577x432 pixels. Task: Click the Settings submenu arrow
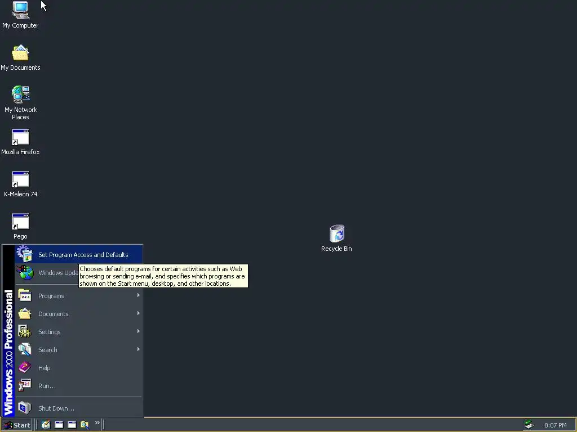[x=139, y=331]
